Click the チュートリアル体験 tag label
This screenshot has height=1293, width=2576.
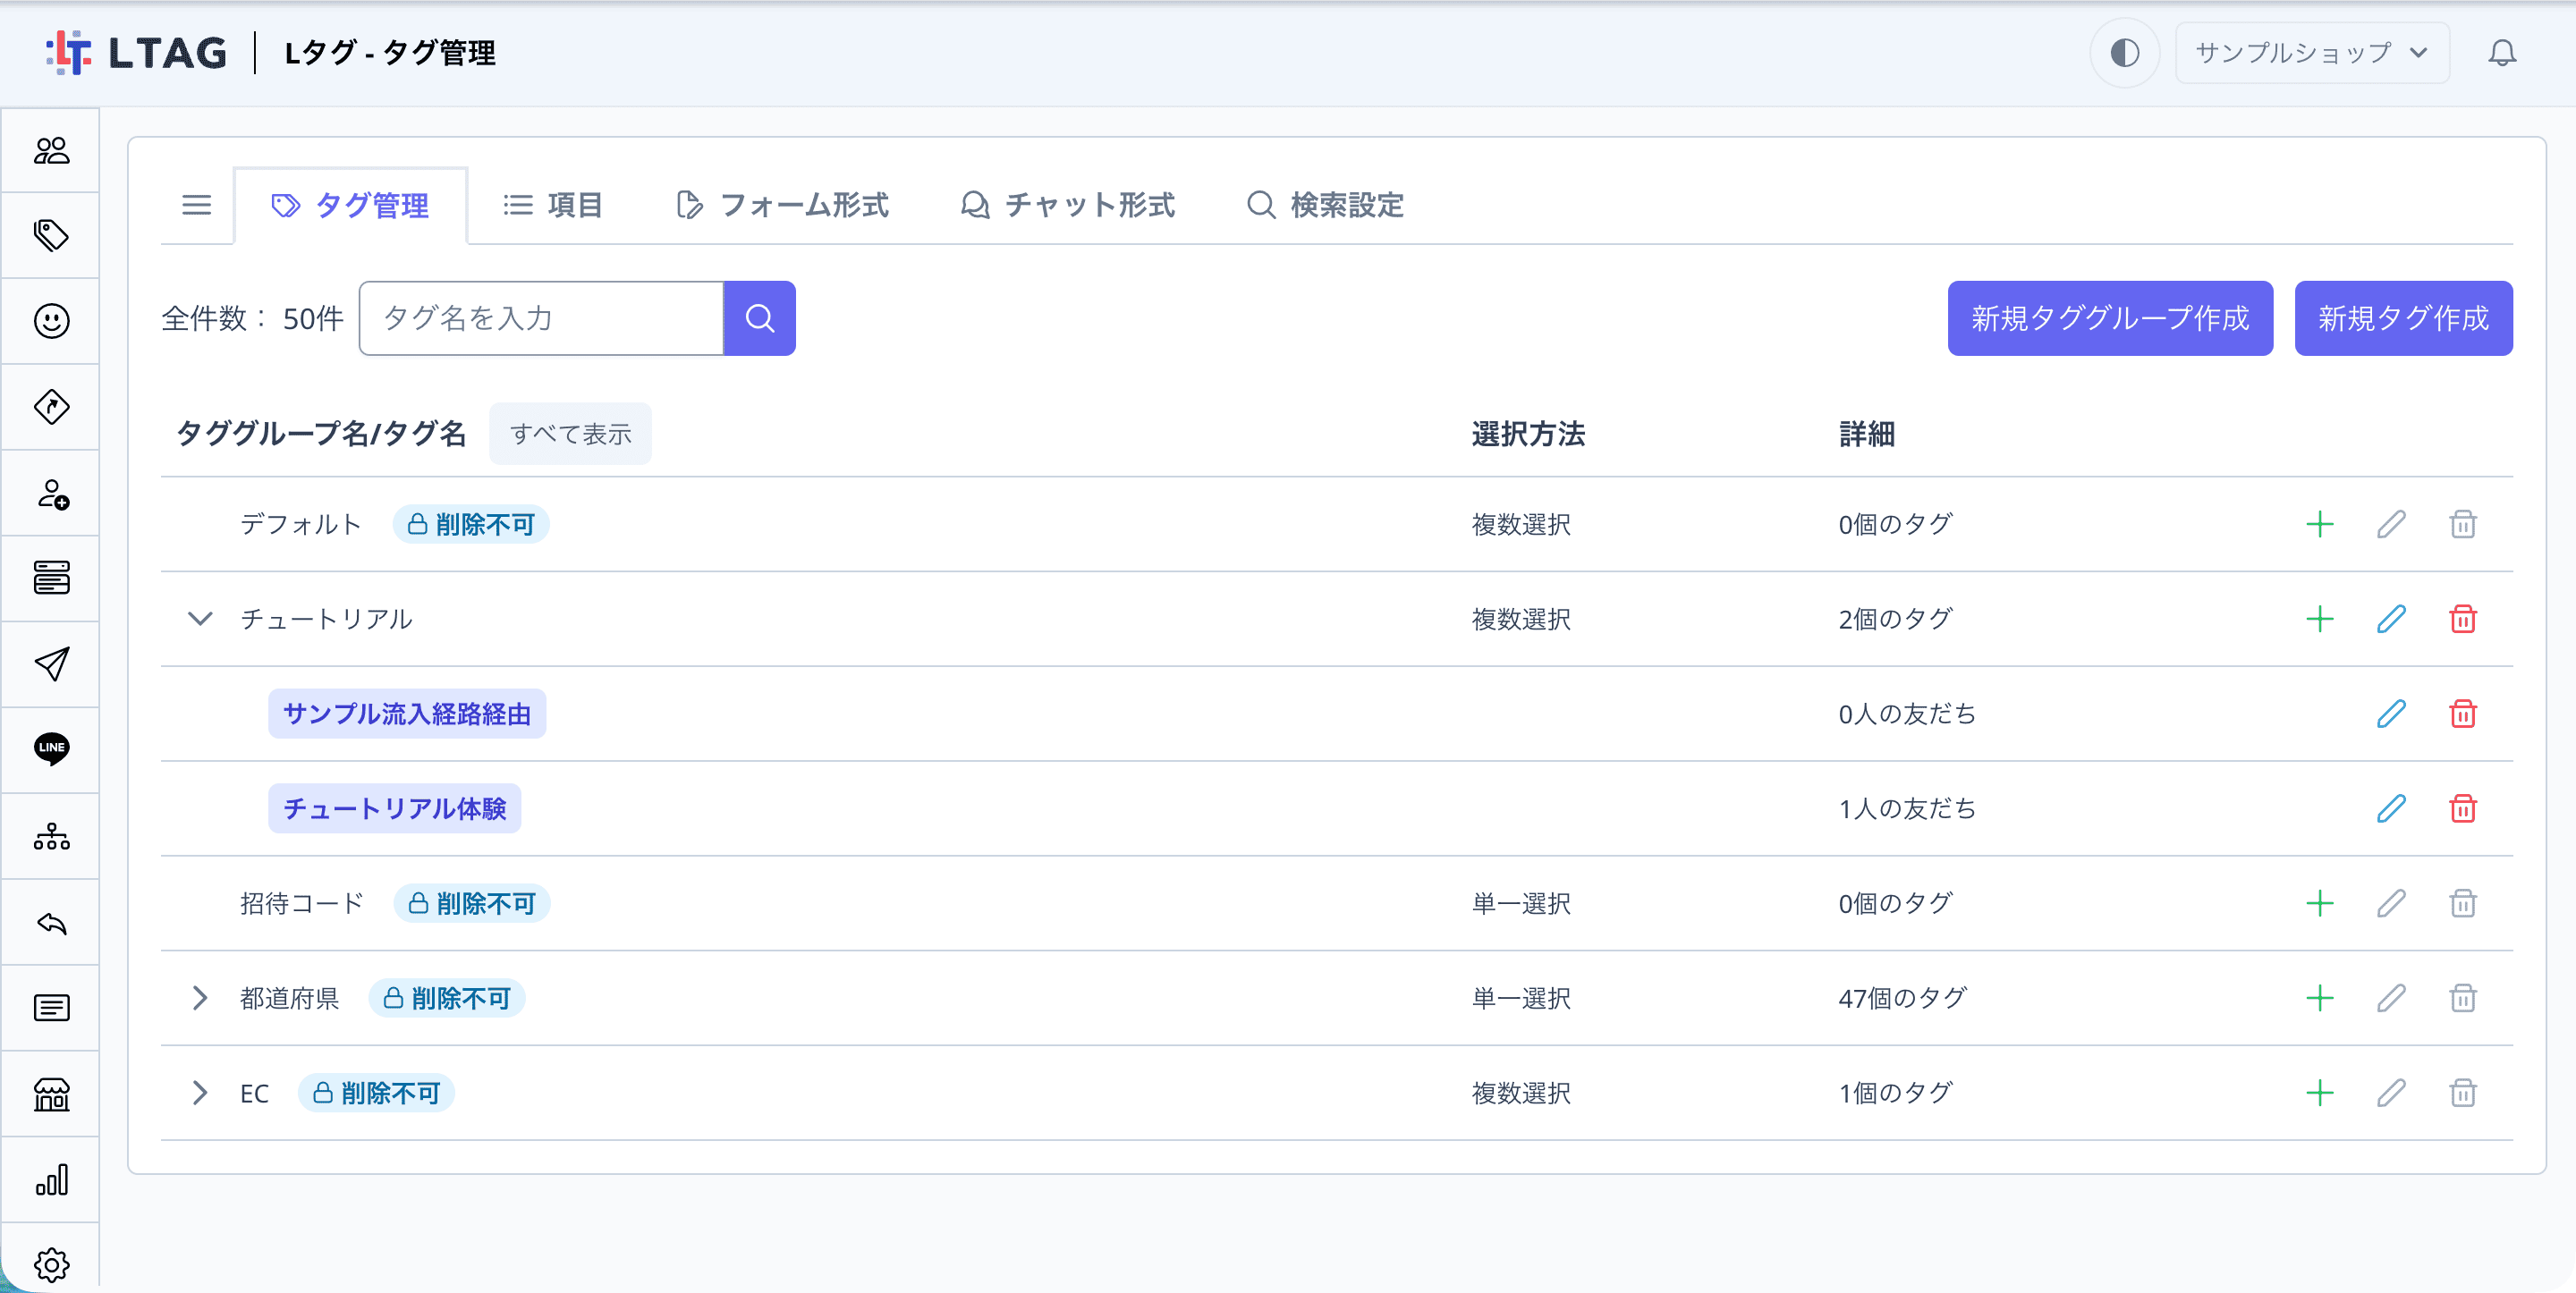point(395,808)
